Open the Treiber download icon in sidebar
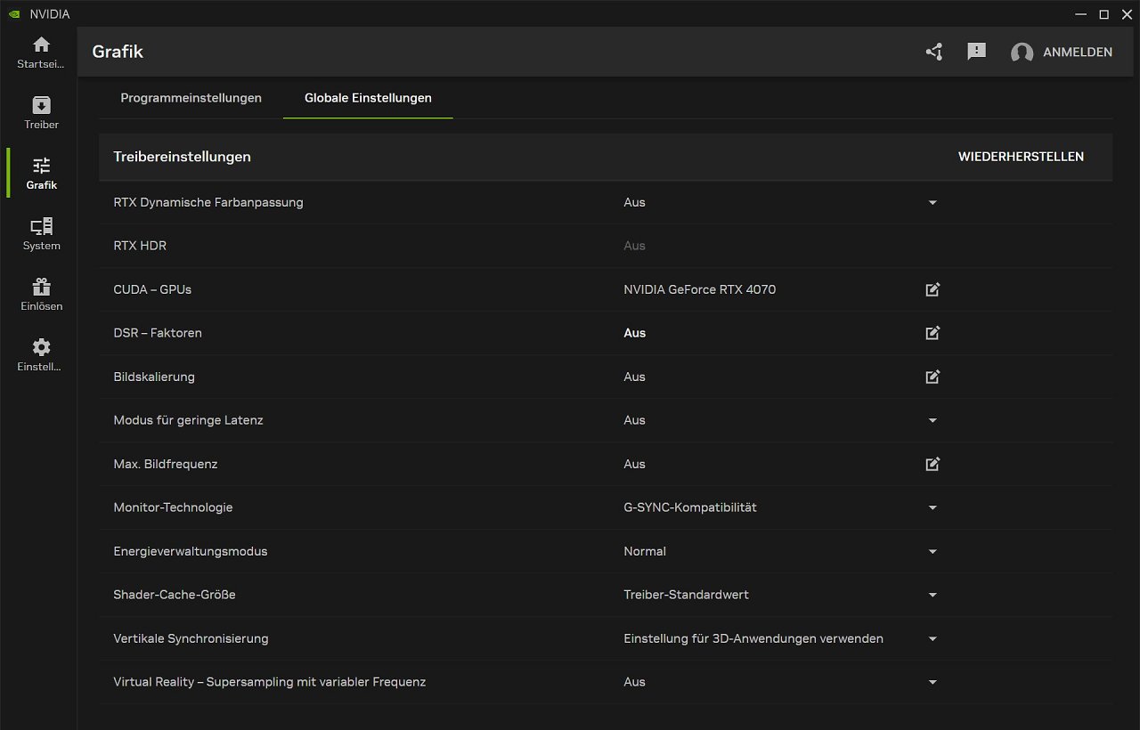Screen dimensions: 1140x730 (x=41, y=105)
